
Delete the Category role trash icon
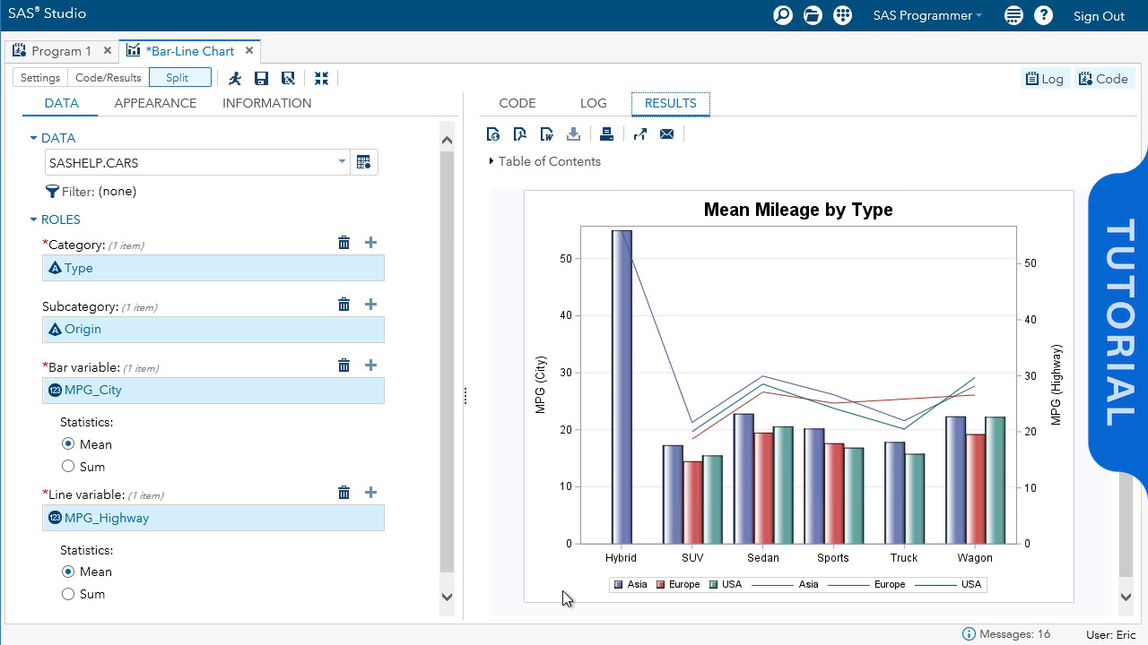(344, 243)
